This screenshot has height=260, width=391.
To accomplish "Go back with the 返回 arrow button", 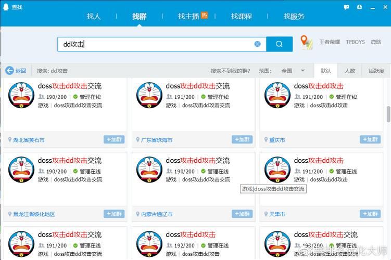I will (x=16, y=71).
